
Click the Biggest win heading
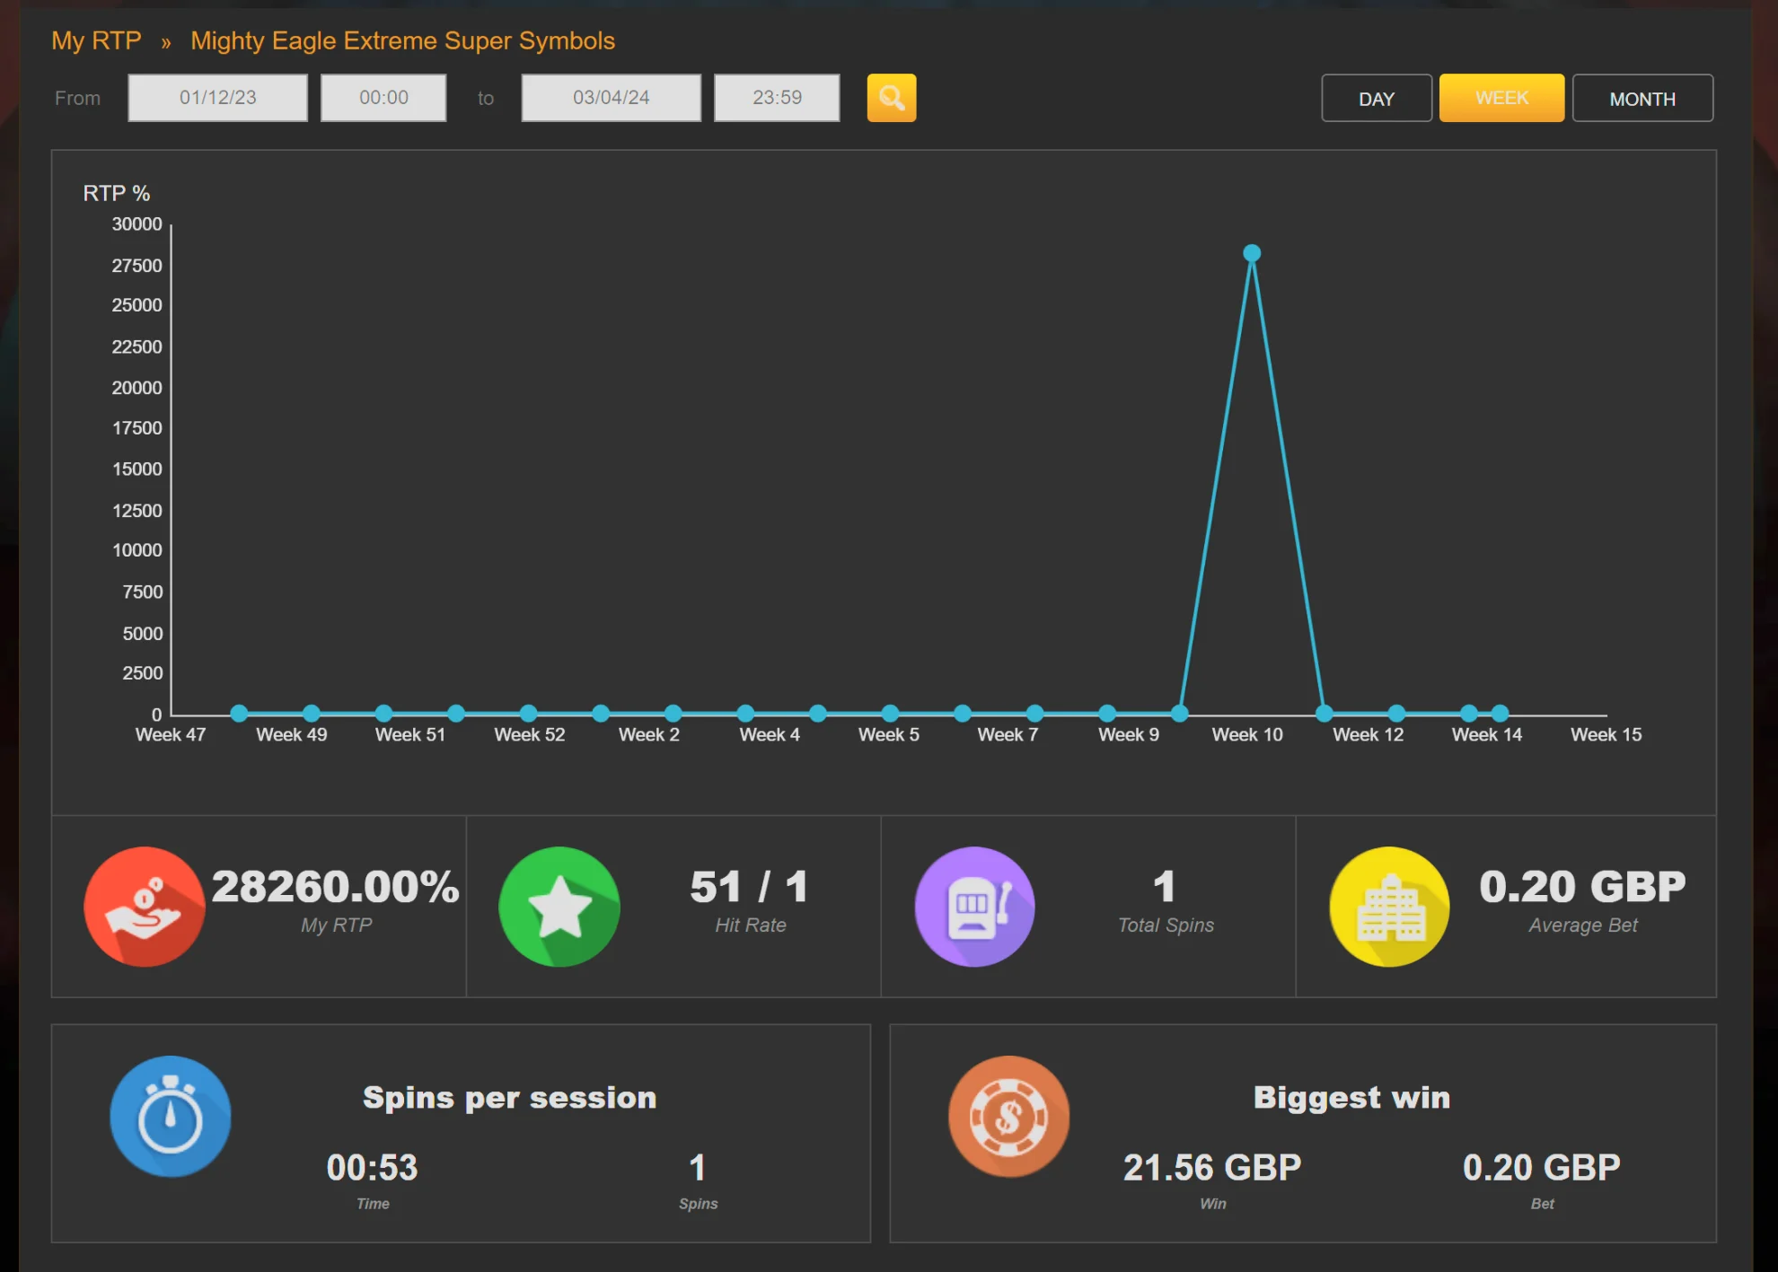coord(1351,1098)
